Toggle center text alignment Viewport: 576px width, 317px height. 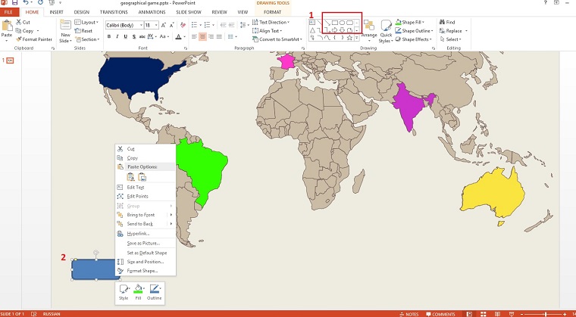click(x=203, y=36)
